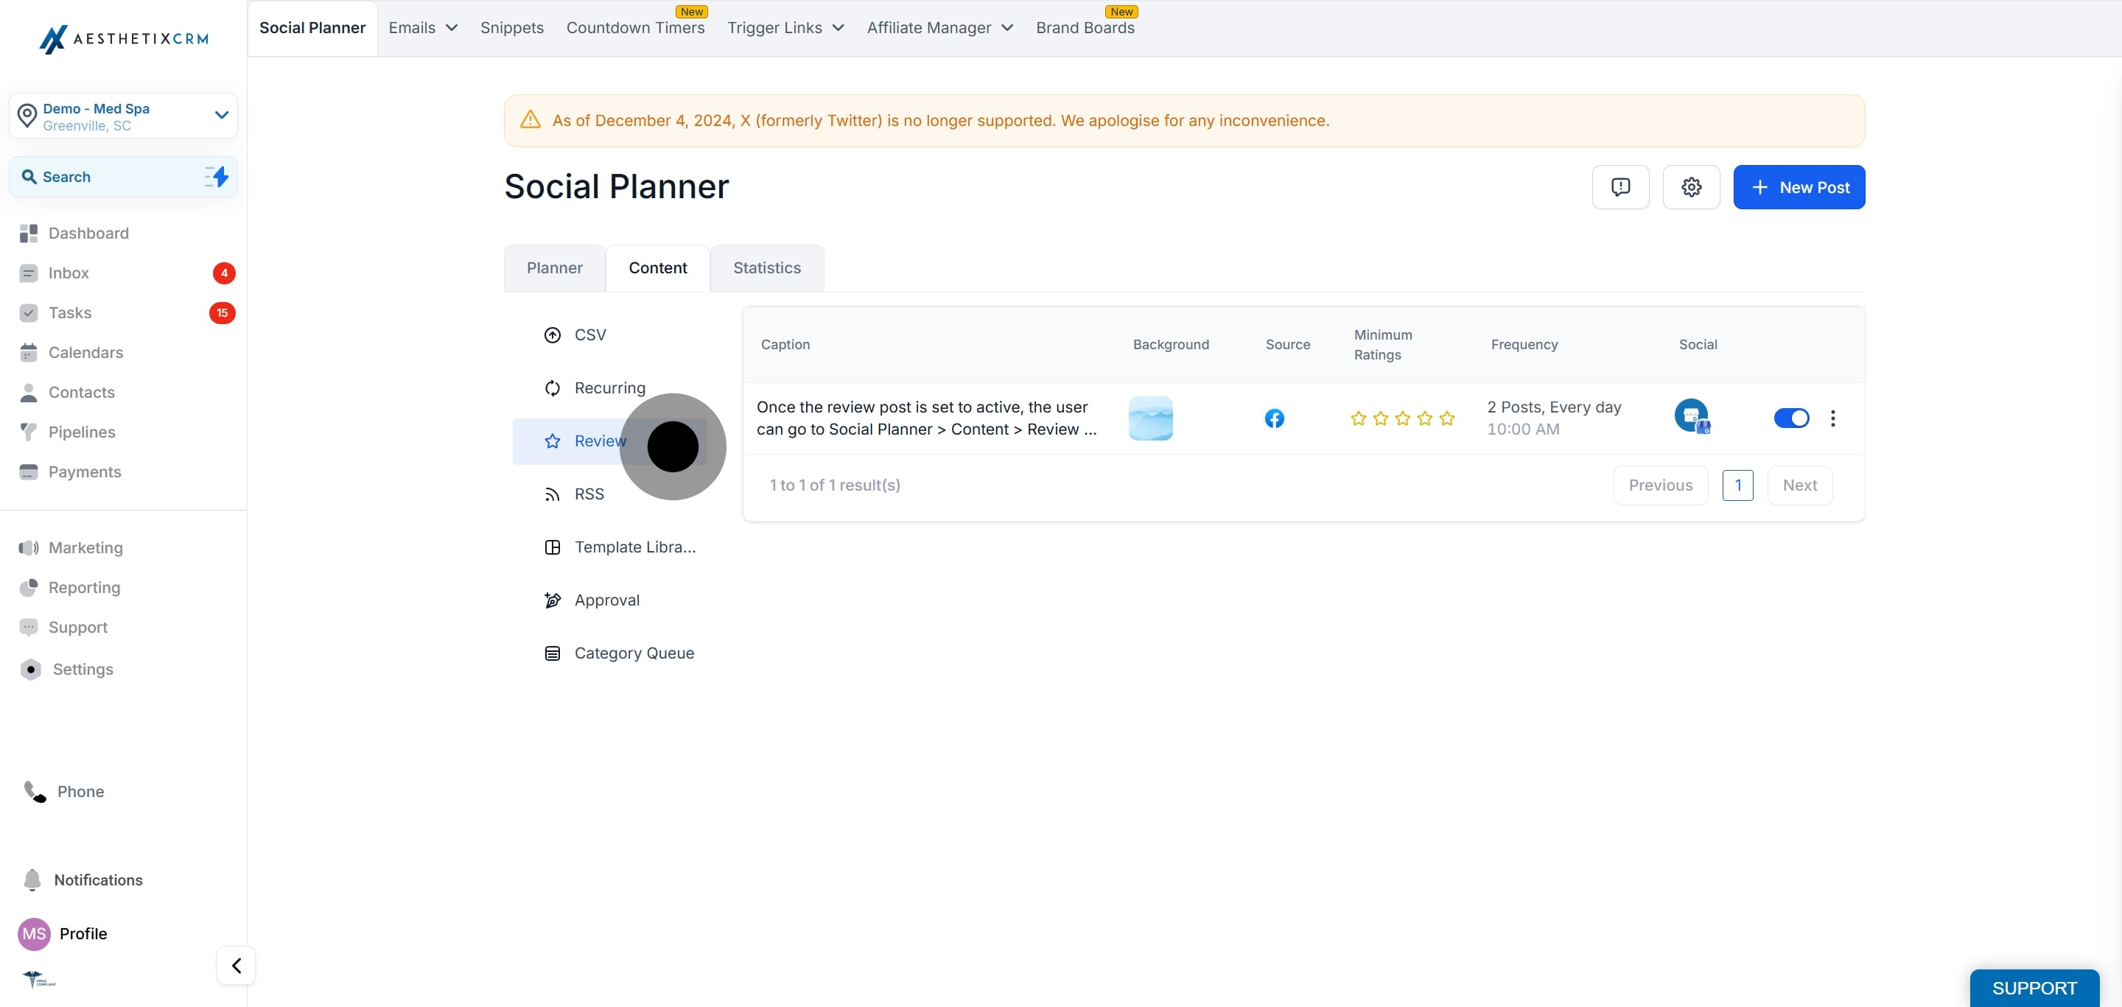
Task: Click the New Post button
Action: tap(1799, 187)
